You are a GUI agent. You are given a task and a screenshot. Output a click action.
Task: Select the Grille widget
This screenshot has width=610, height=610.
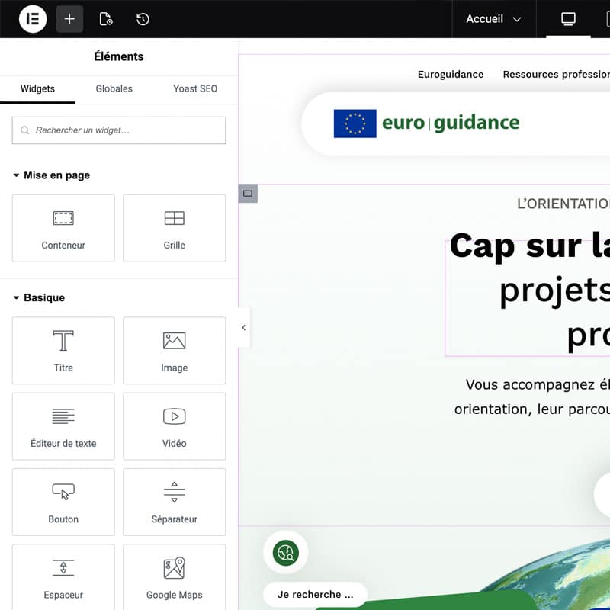pos(175,228)
